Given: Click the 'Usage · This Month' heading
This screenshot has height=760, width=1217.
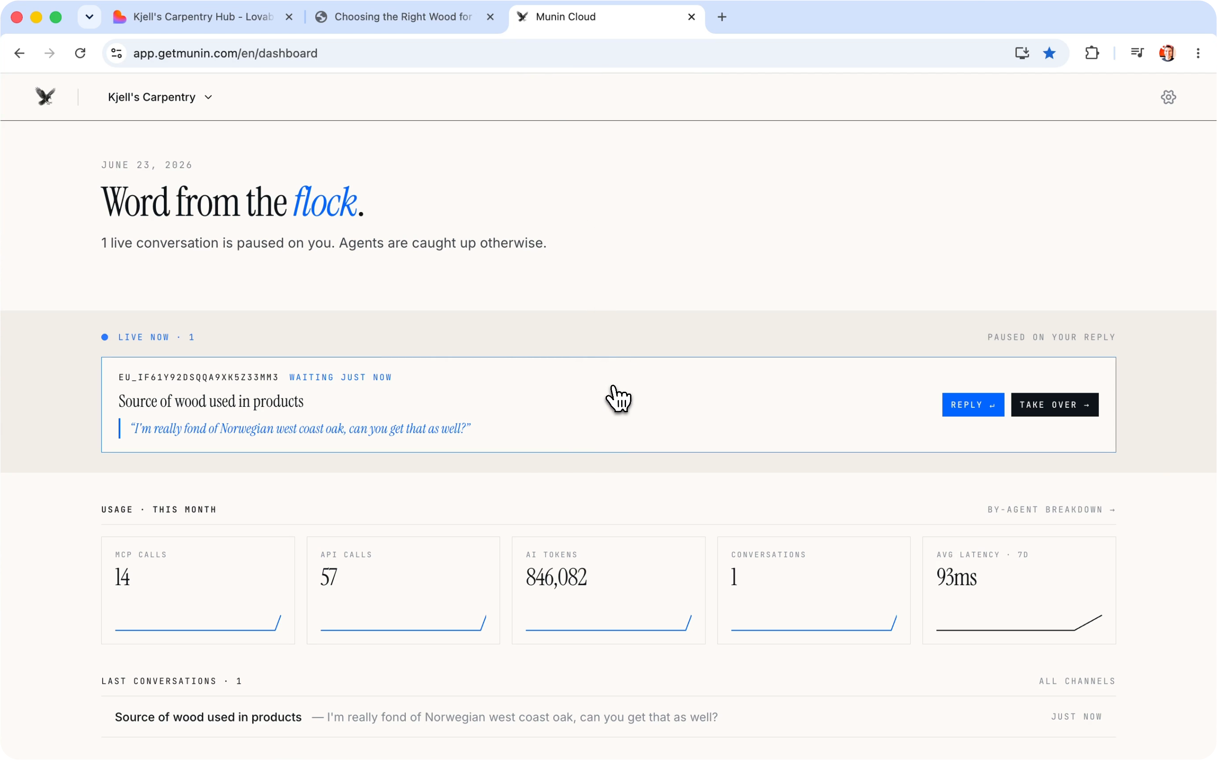Looking at the screenshot, I should coord(159,510).
